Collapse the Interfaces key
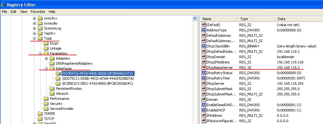Viewport: 323px width, 124px height. (x=46, y=68)
